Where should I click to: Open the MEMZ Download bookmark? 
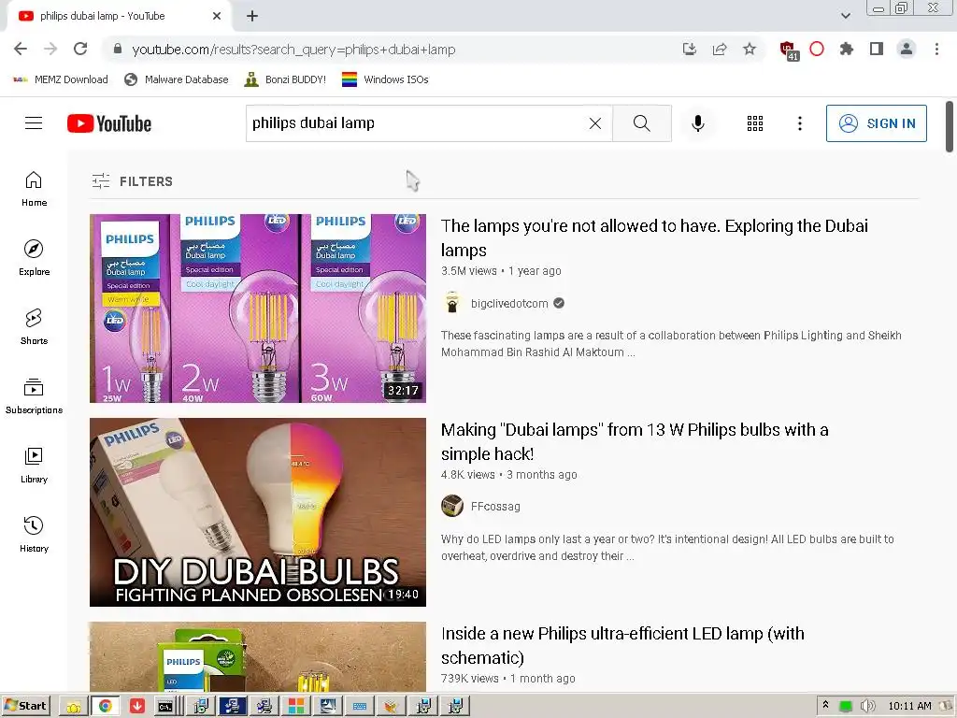coord(60,79)
